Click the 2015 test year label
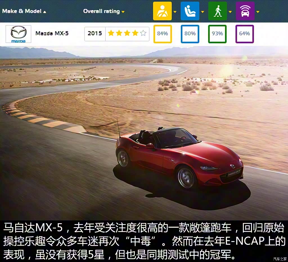This screenshot has height=262, width=288. (95, 33)
